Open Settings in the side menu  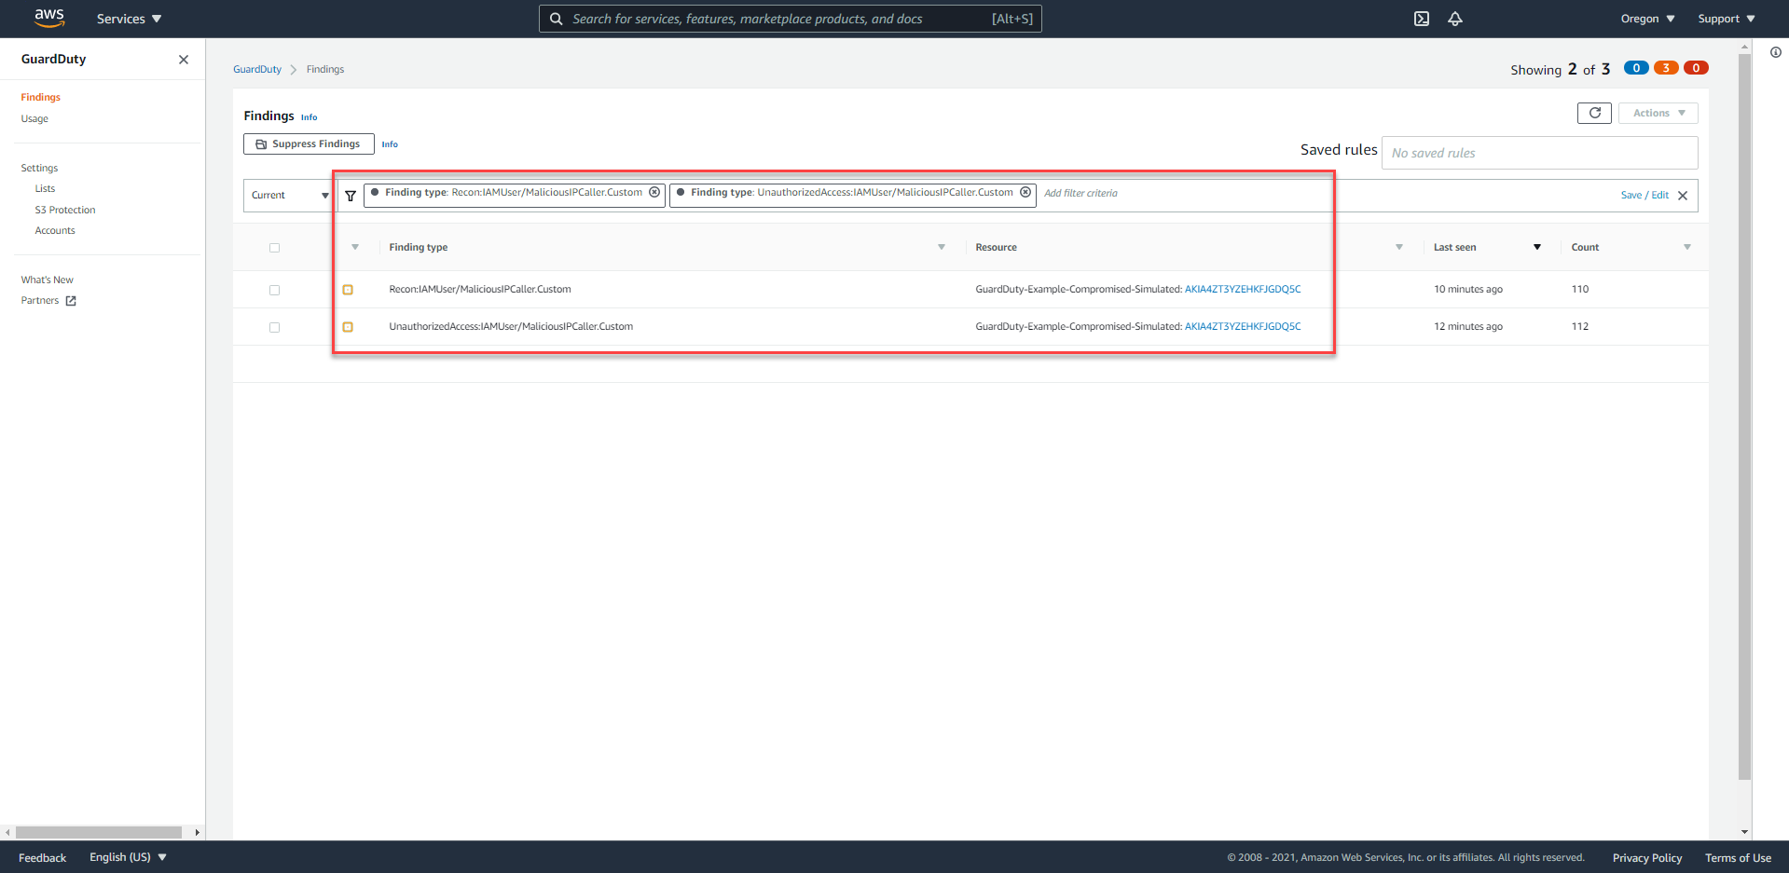pos(39,168)
